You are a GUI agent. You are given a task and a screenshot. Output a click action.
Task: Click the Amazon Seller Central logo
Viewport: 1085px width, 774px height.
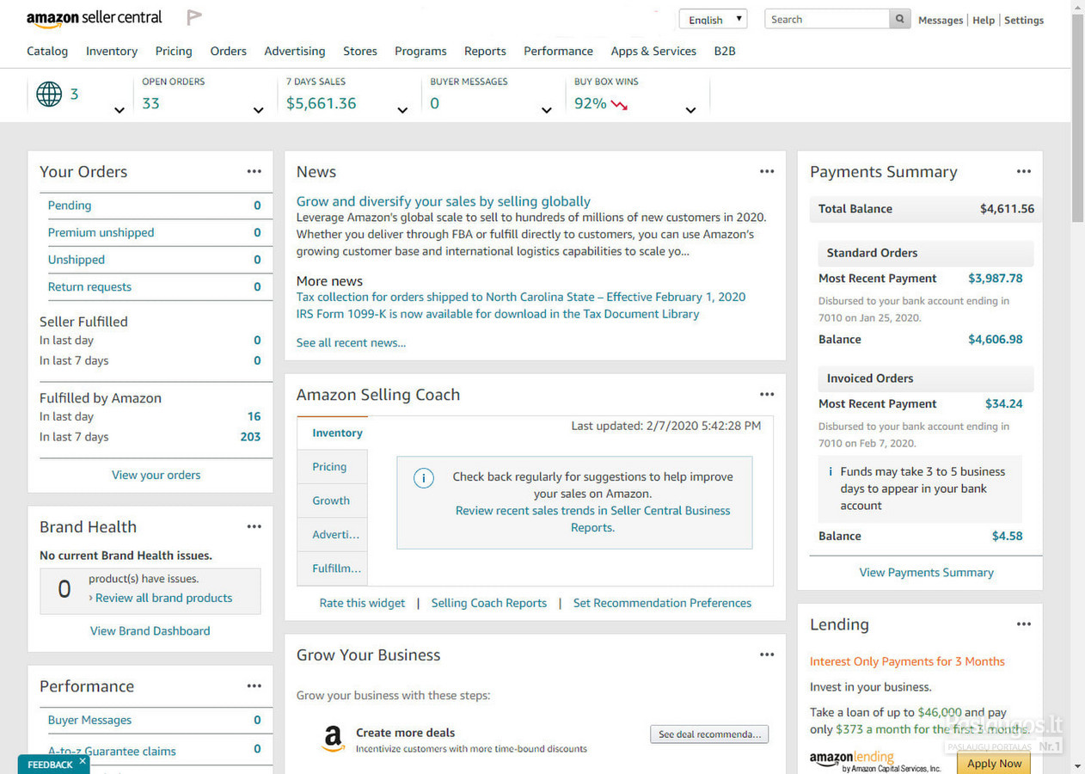click(94, 19)
